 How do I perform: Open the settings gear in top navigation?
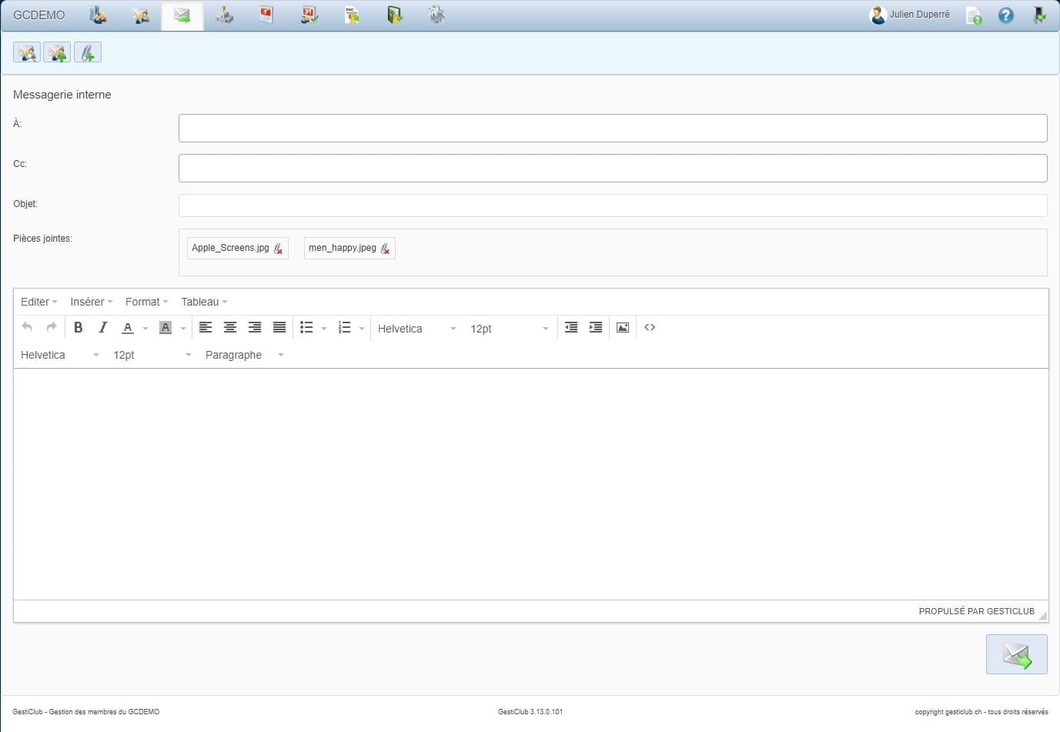point(436,15)
